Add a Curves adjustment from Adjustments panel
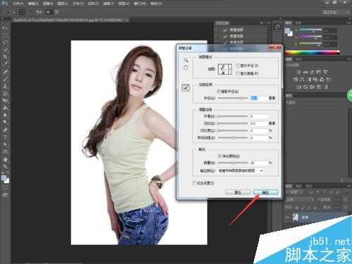This screenshot has width=352, height=264. (x=312, y=72)
